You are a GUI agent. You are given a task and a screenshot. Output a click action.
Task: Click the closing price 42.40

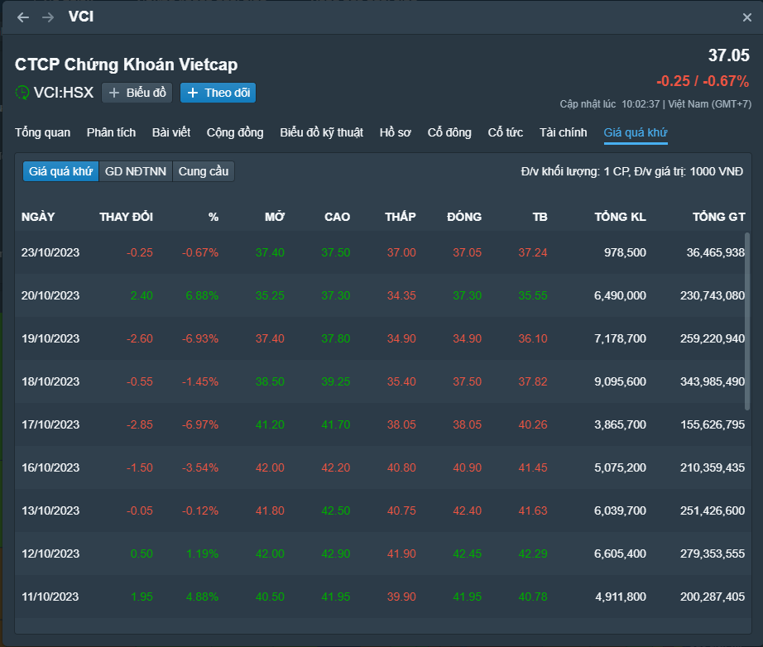[x=467, y=510]
